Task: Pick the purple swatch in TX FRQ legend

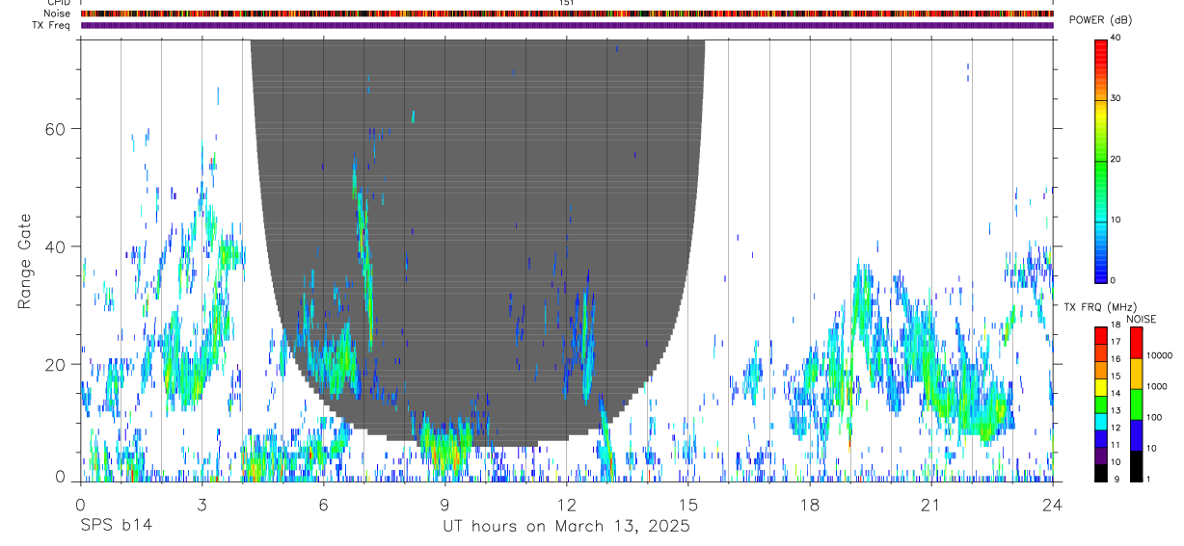Action: click(1100, 455)
